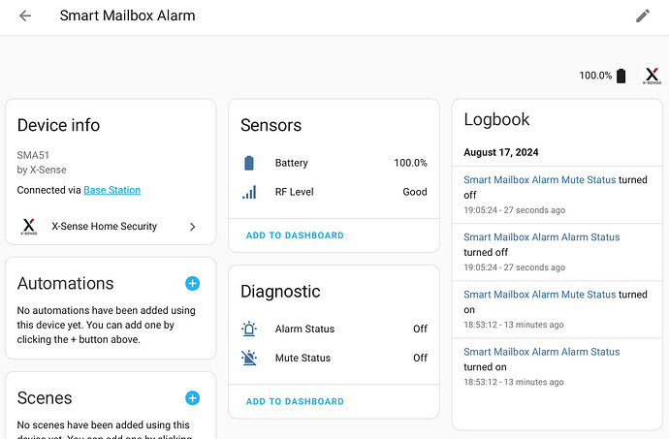Viewport: 669px width, 439px height.
Task: Click the X-Sense logo in header
Action: (653, 76)
